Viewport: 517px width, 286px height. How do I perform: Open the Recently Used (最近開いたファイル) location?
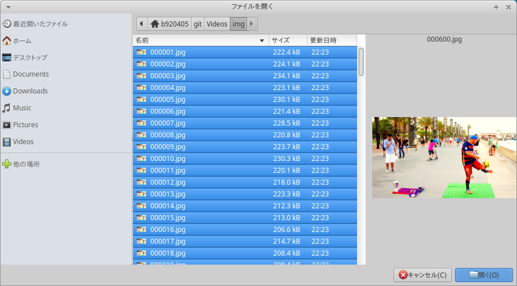35,24
